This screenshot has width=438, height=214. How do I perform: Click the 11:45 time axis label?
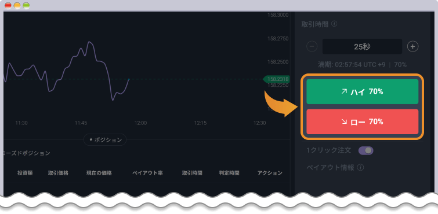coord(81,123)
